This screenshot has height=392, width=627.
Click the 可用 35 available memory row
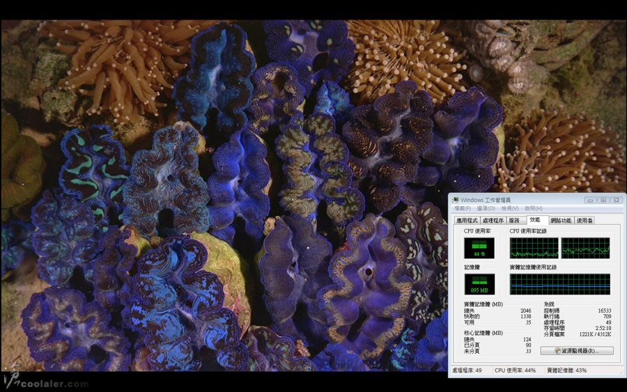pyautogui.click(x=497, y=322)
